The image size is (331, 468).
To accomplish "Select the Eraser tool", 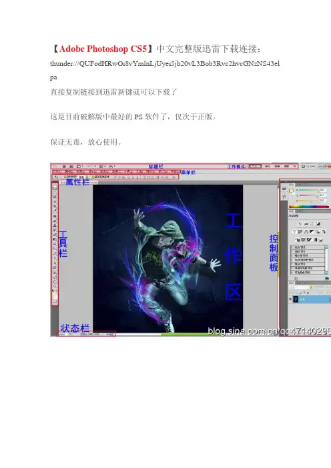I will point(55,234).
